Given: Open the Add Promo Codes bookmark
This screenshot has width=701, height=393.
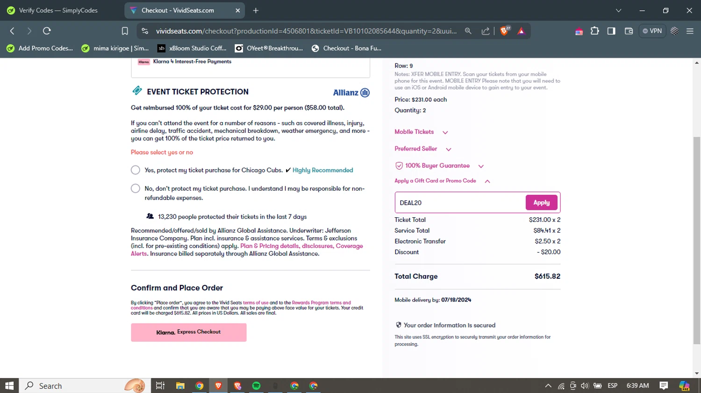Looking at the screenshot, I should coord(40,48).
